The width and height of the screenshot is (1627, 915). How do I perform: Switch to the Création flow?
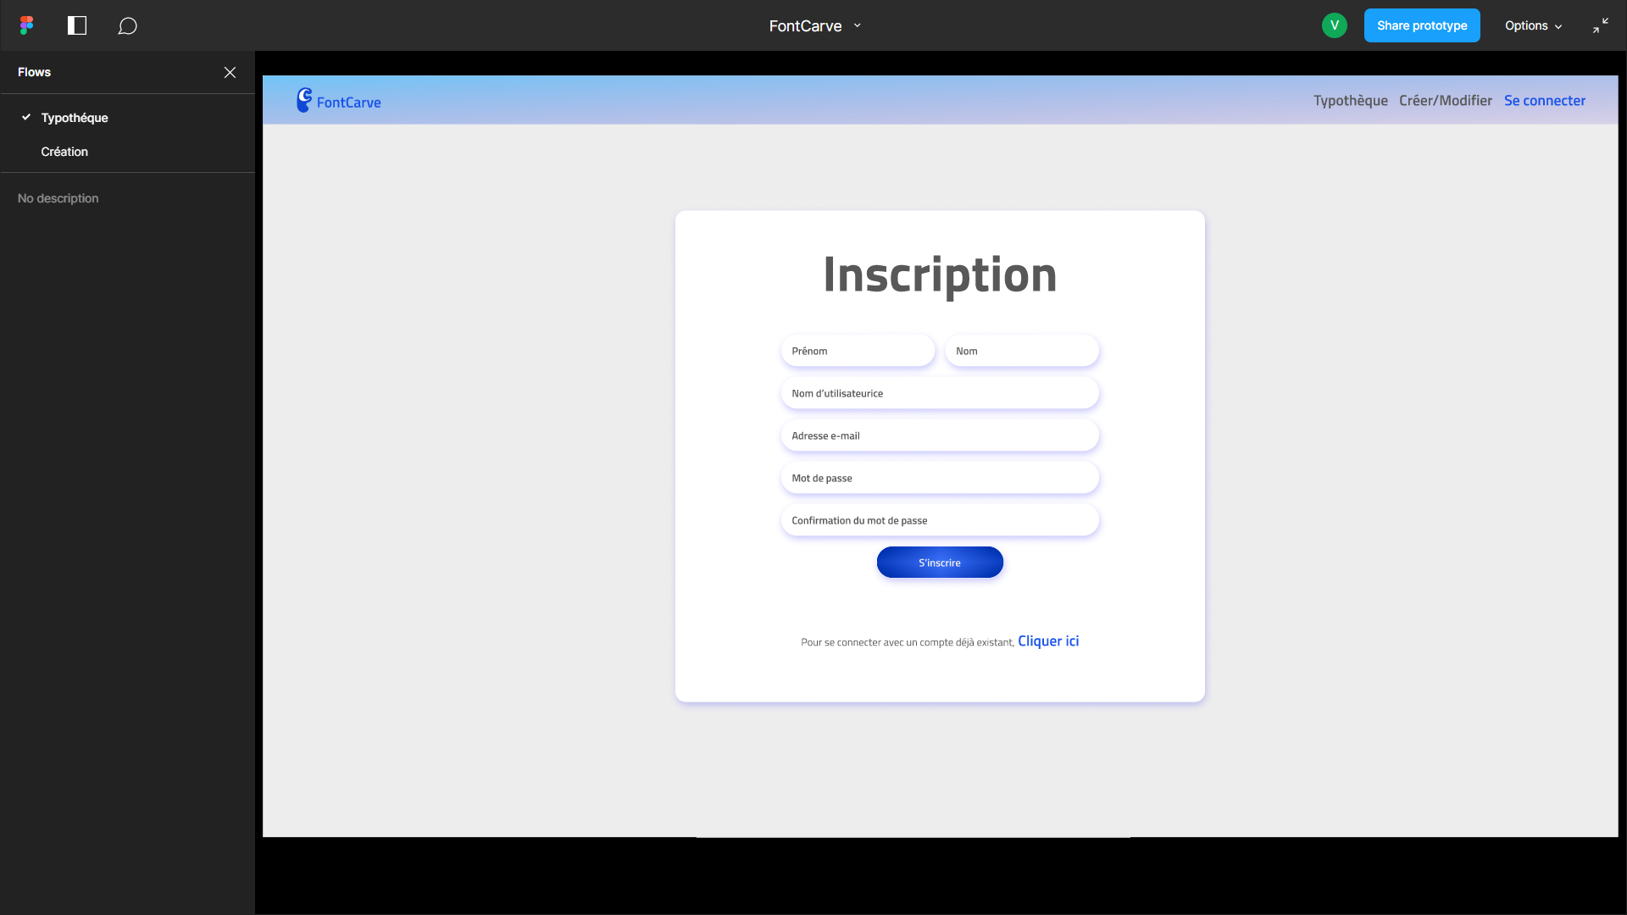(64, 152)
